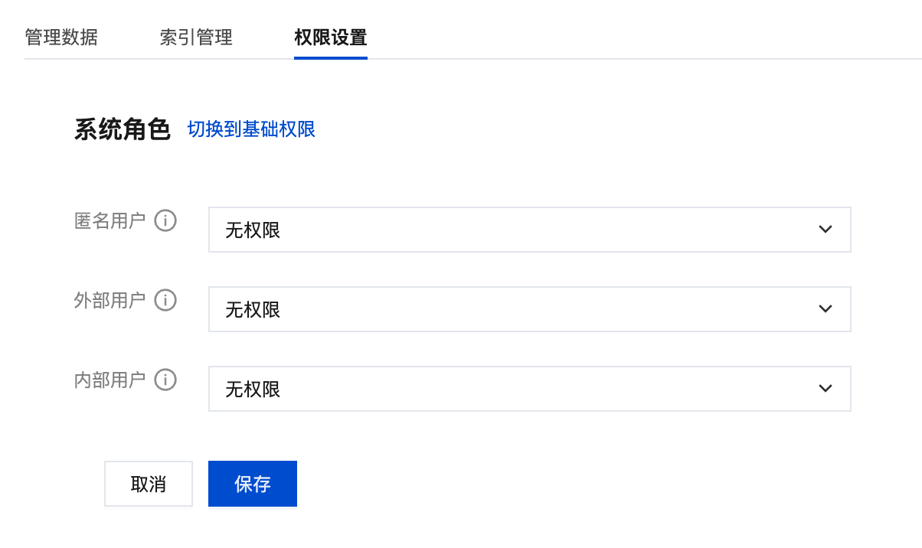Click the 系统角色 section heading
Screen dimensions: 922x548
point(122,129)
